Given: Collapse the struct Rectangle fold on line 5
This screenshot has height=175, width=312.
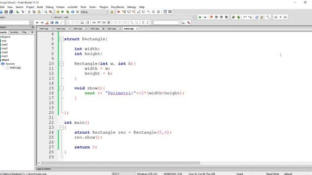Looking at the screenshot, I should click(x=61, y=39).
